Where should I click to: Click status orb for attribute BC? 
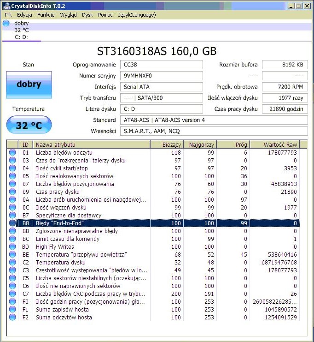click(x=12, y=239)
